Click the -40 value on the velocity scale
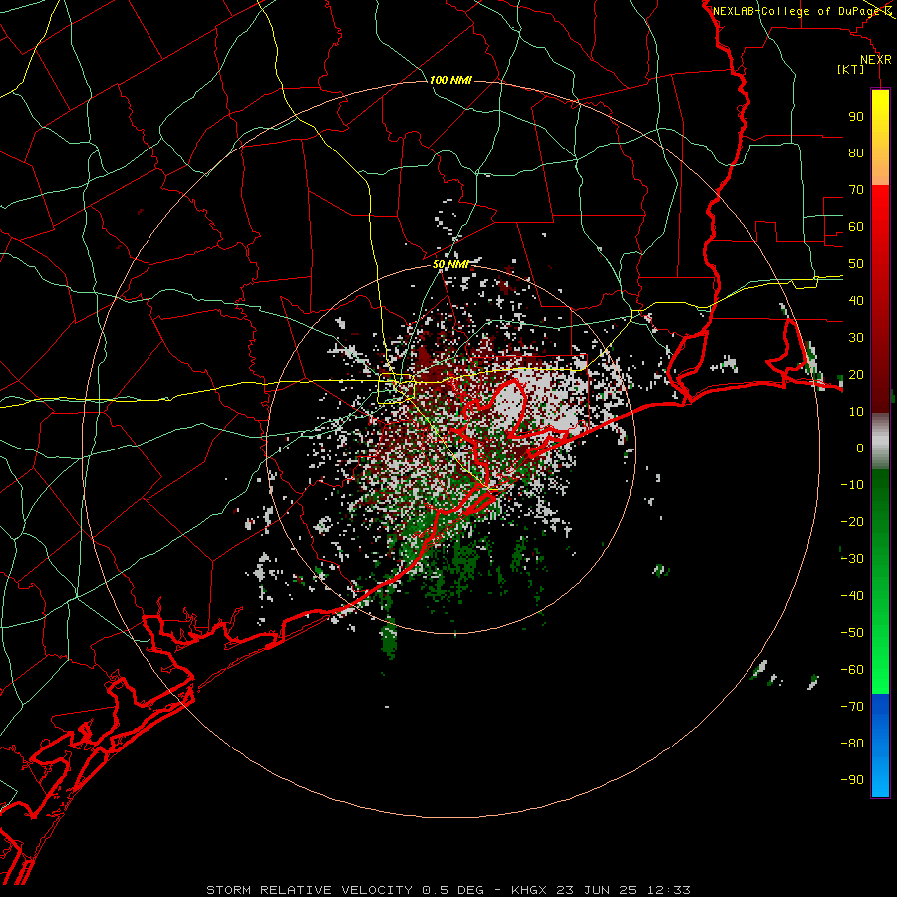Viewport: 897px width, 897px height. pyautogui.click(x=852, y=596)
